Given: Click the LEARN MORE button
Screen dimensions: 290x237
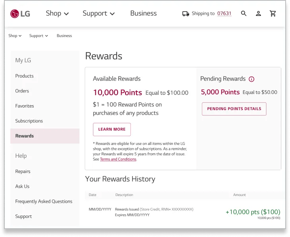Looking at the screenshot, I should point(112,129).
